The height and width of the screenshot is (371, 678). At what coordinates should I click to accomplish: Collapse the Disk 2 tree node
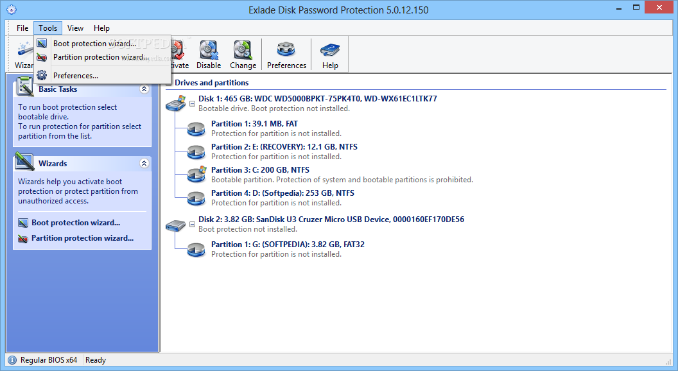[193, 224]
